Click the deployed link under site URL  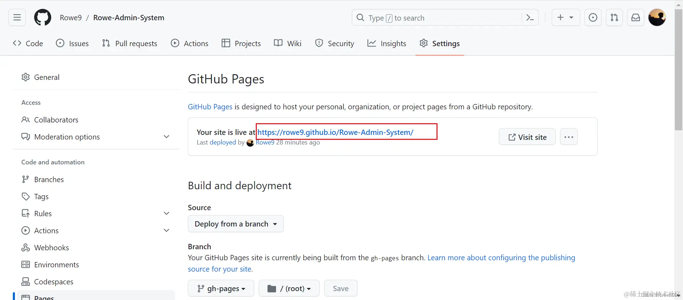[223, 142]
